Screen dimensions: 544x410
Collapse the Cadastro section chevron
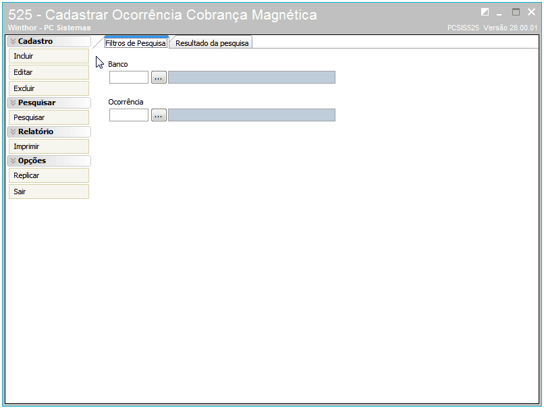(13, 41)
